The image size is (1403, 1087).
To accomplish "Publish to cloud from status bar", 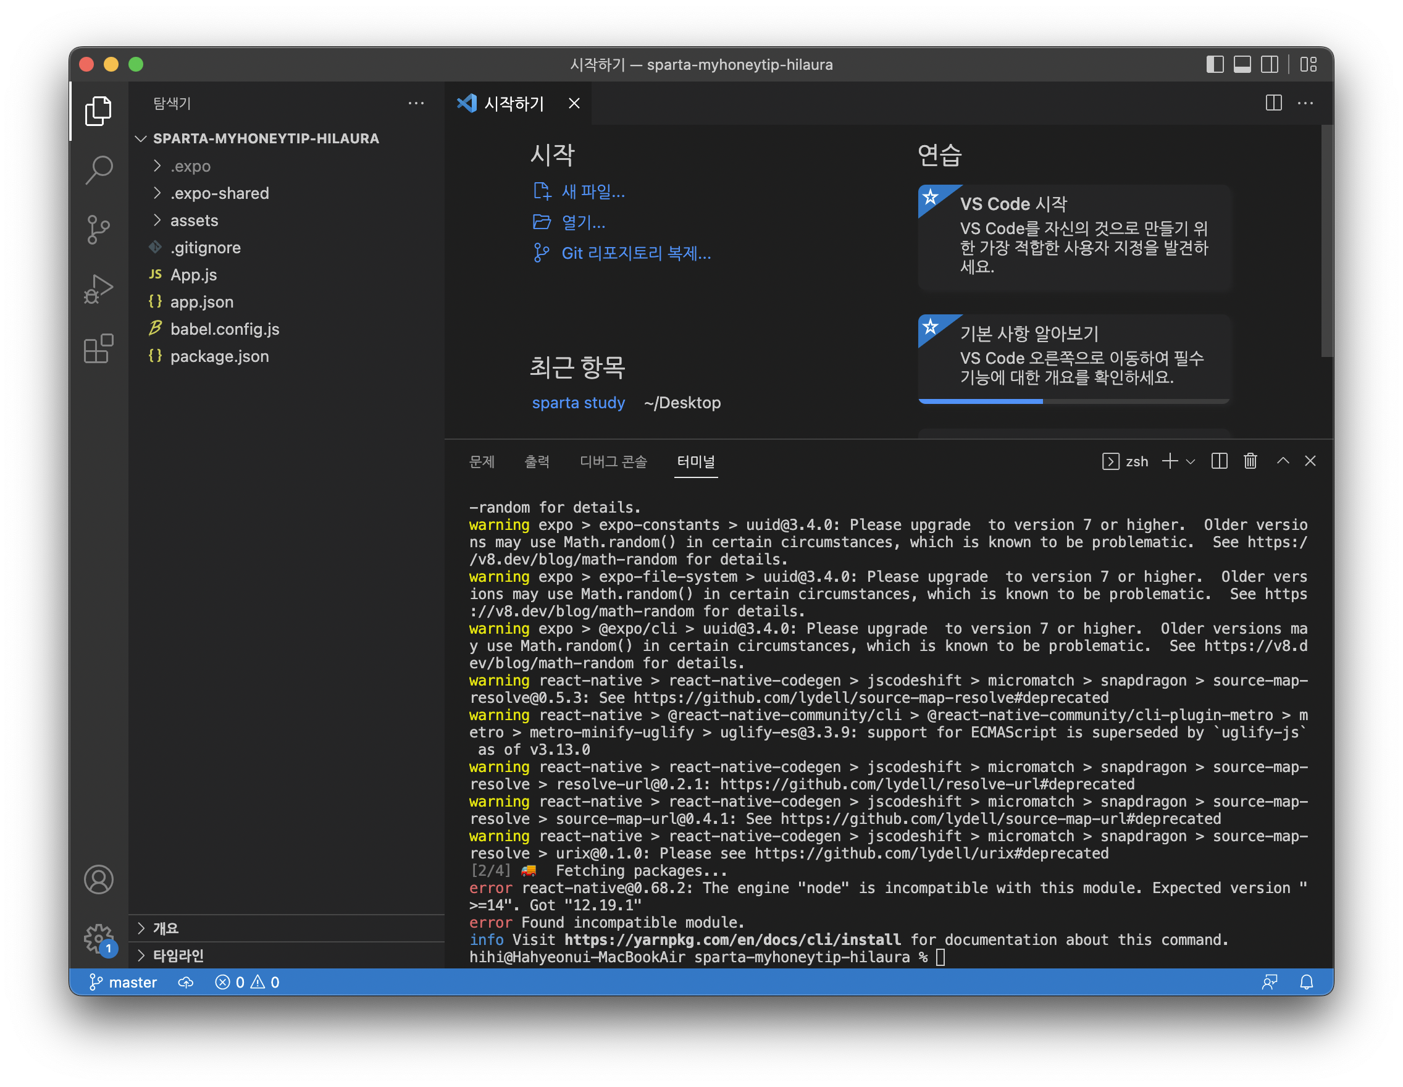I will pyautogui.click(x=186, y=982).
